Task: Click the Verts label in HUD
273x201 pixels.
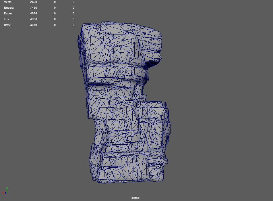Action: [8, 2]
